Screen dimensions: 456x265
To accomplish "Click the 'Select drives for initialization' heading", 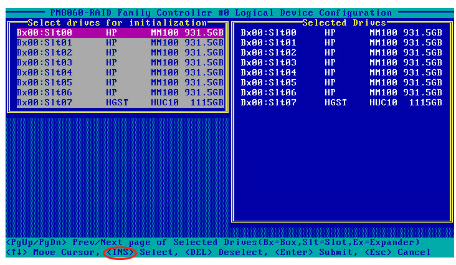I will (117, 22).
